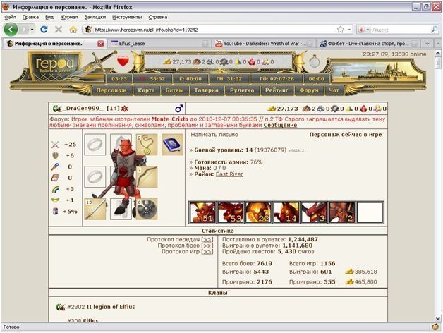Open the back history dropdown arrow
The height and width of the screenshot is (333, 443).
pos(32,30)
